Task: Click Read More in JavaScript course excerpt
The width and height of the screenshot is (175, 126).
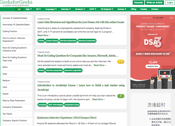Action: tap(98, 99)
